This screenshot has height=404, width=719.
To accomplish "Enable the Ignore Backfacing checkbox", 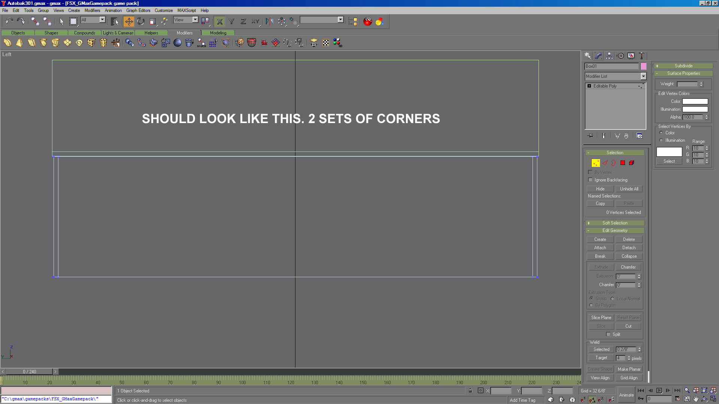I will 591,180.
